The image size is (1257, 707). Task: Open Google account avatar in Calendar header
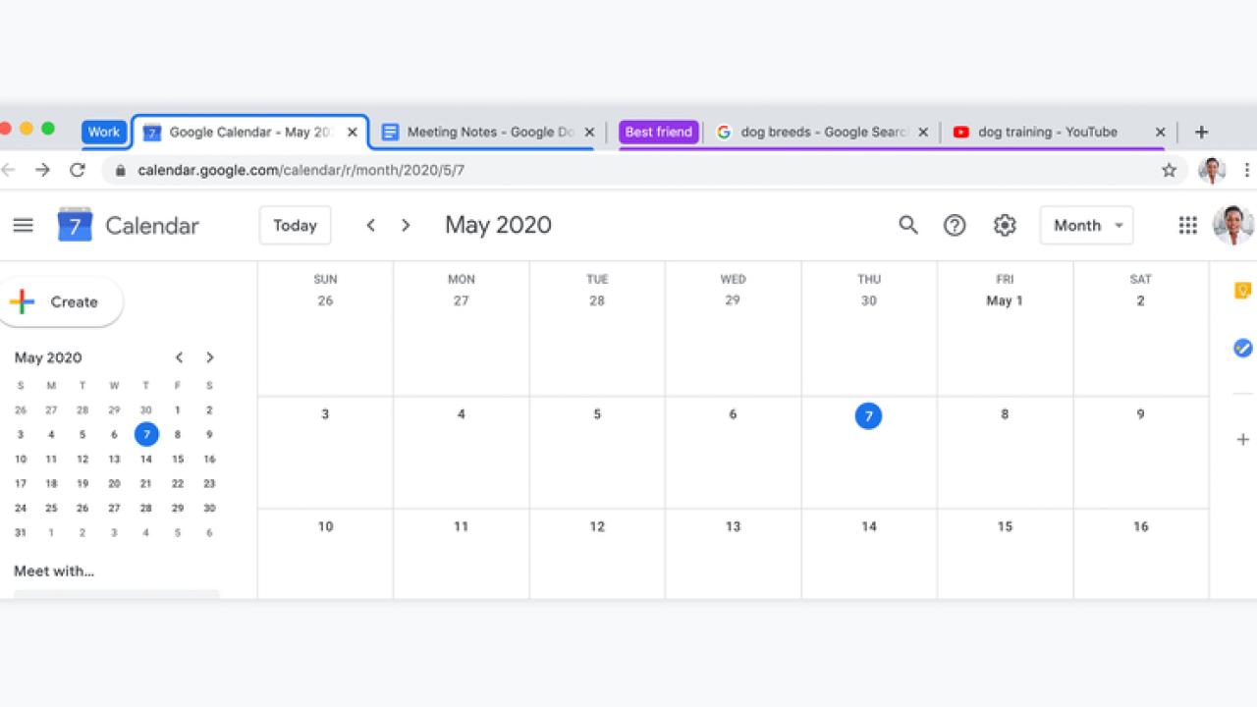[1233, 225]
